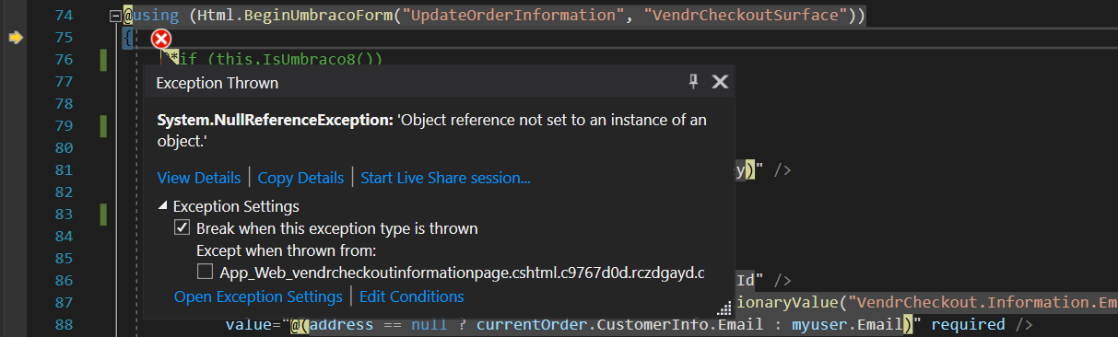1118x337 pixels.
Task: Open Exception Settings link
Action: tap(258, 296)
